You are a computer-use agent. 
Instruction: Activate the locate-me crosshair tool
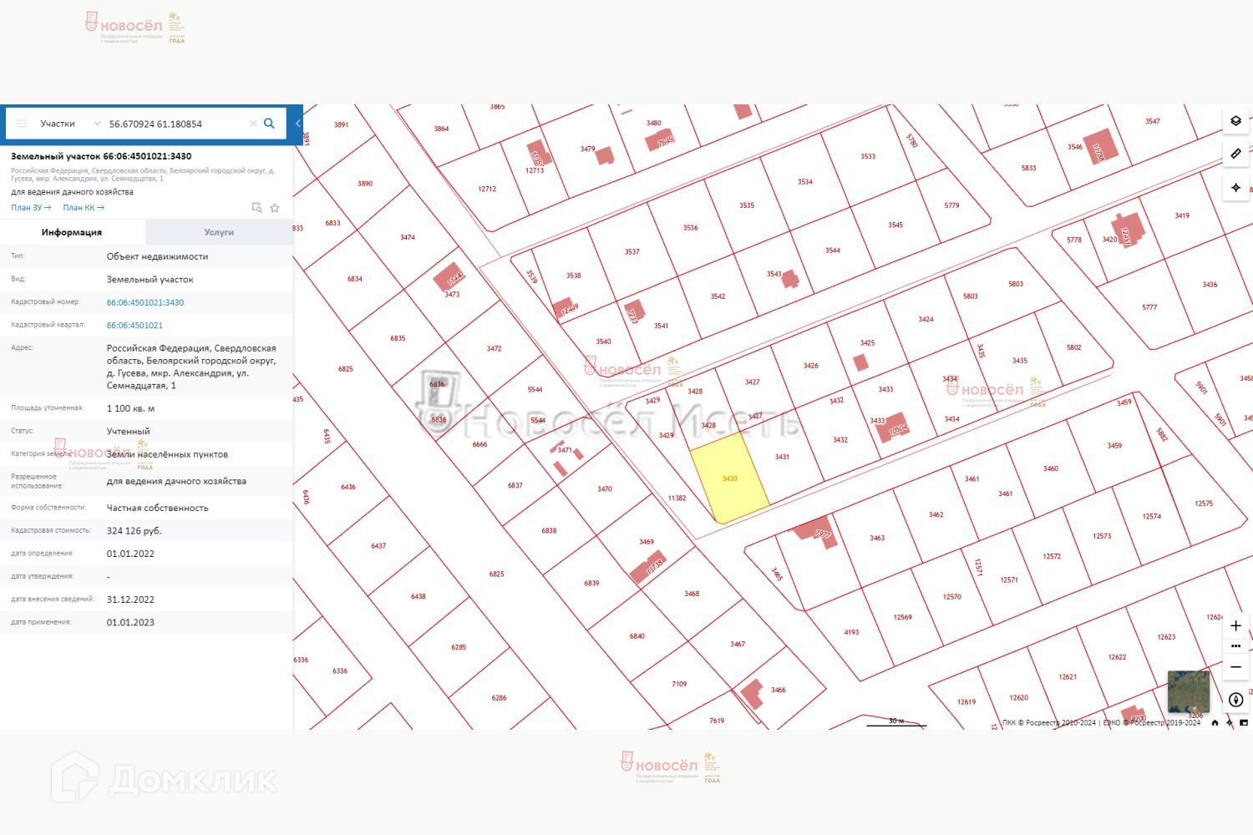1235,188
